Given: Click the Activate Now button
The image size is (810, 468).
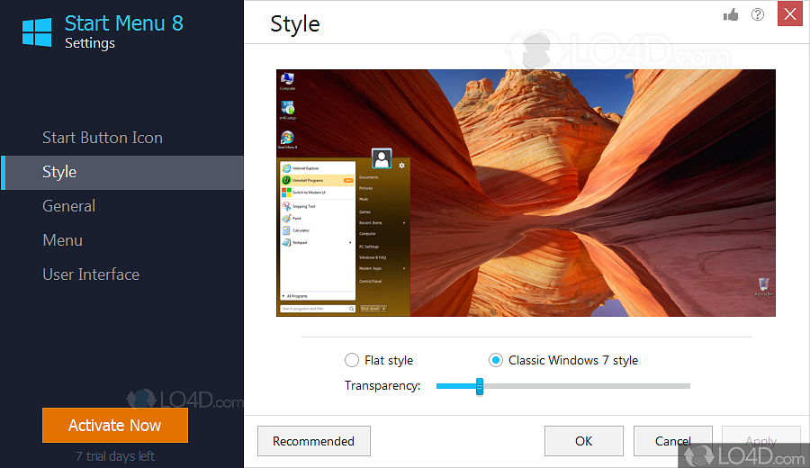Looking at the screenshot, I should coord(115,425).
